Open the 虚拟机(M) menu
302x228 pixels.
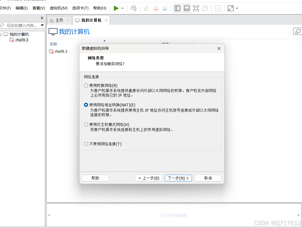tap(58, 8)
